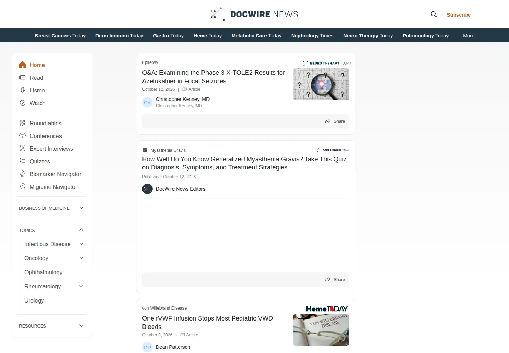The width and height of the screenshot is (509, 353).
Task: Select Urology topic
Action: click(x=34, y=300)
